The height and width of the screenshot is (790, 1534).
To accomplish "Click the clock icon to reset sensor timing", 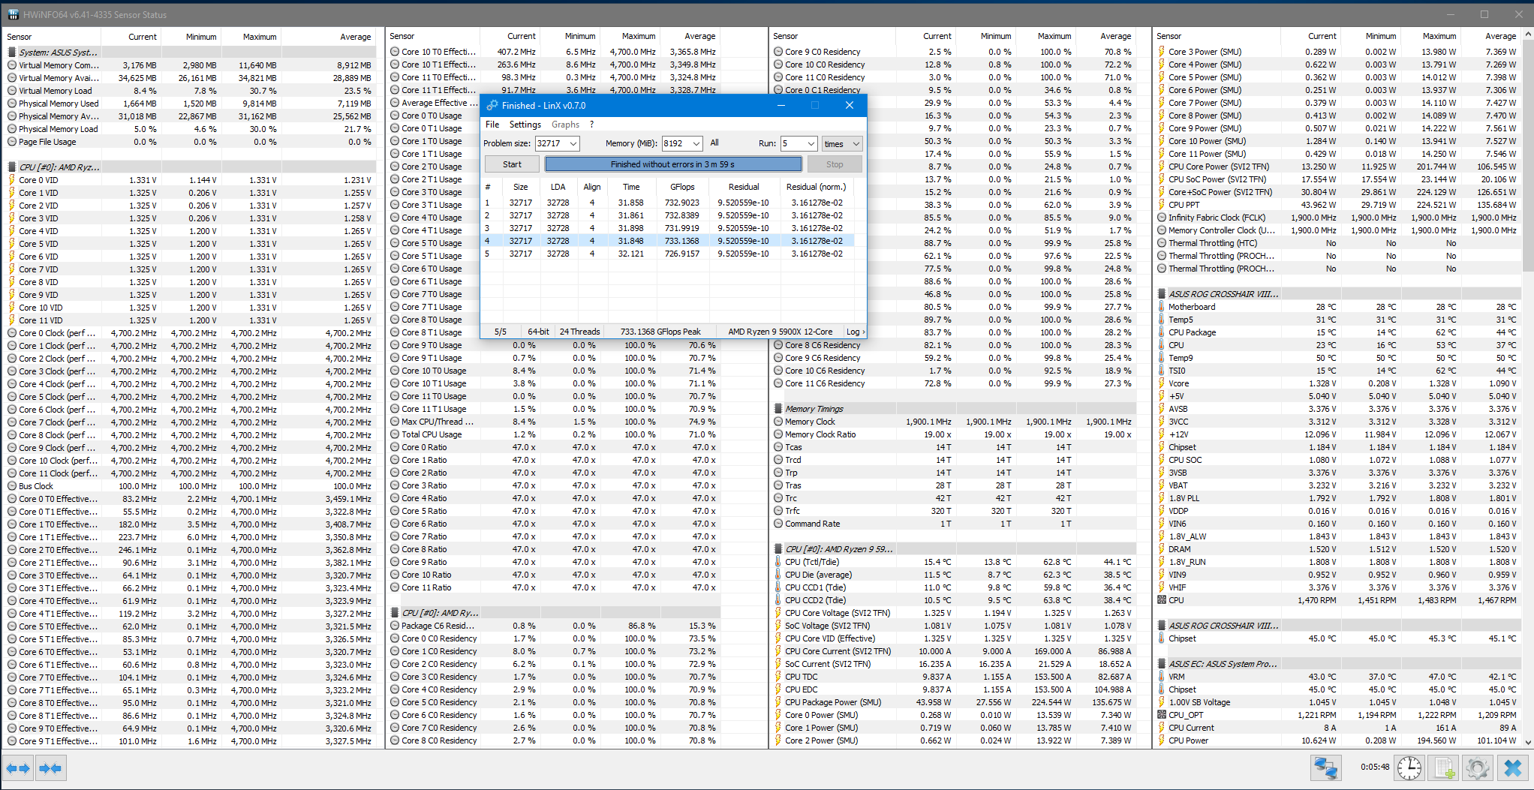I will point(1409,768).
